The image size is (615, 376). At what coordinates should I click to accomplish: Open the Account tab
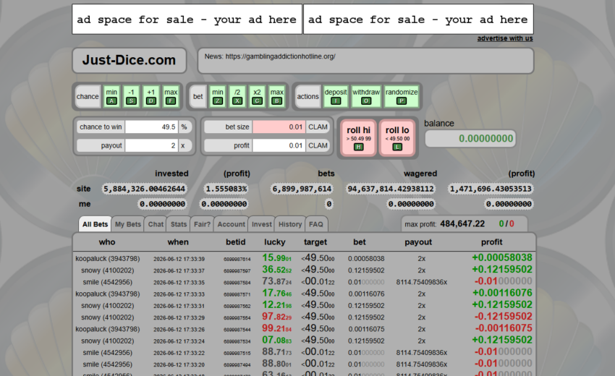coord(232,224)
